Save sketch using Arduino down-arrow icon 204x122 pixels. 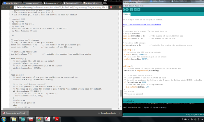click(139, 10)
